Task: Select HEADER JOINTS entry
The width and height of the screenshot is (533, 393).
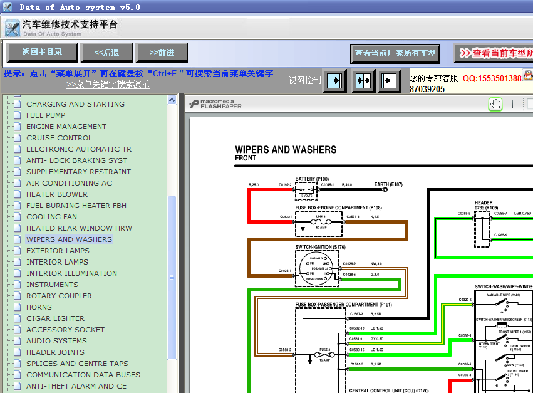Action: (55, 352)
